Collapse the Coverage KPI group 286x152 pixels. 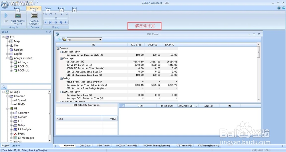click(x=61, y=59)
